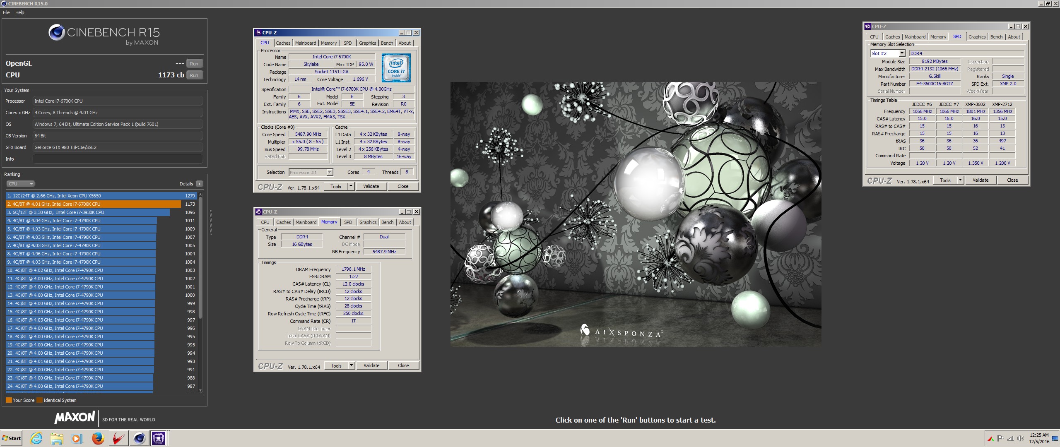Open the Cinebench taskbar icon

click(x=140, y=438)
